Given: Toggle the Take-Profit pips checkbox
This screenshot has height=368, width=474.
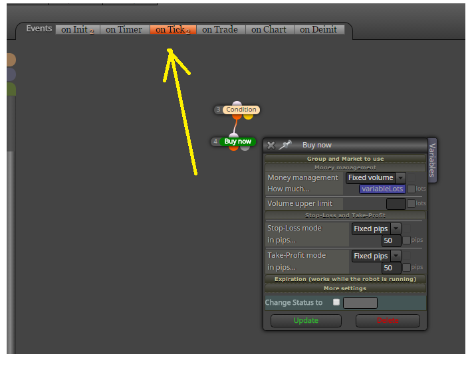Looking at the screenshot, I should coord(407,268).
